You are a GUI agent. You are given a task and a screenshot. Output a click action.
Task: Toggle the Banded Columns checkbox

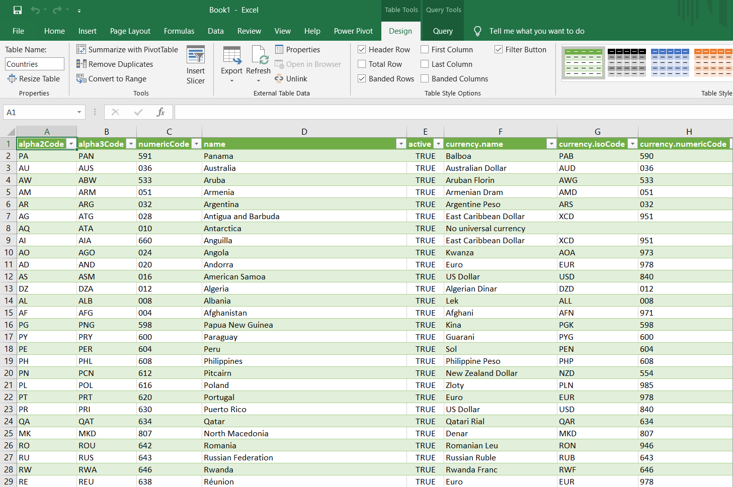click(x=425, y=78)
